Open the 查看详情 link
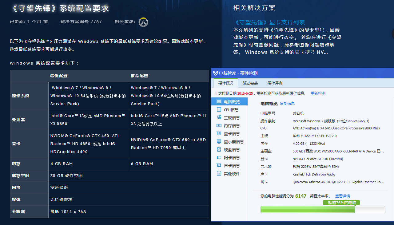The height and width of the screenshot is (225, 394). coord(343,196)
